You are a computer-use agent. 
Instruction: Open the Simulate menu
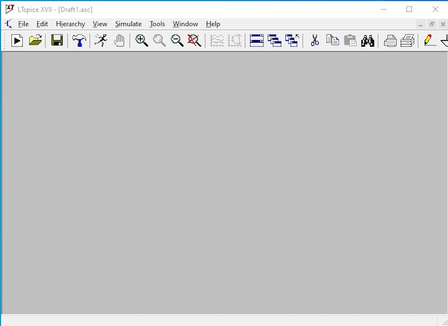point(128,24)
